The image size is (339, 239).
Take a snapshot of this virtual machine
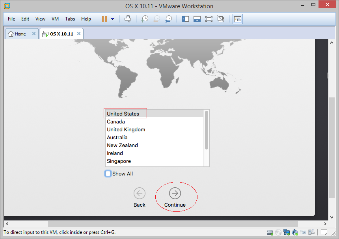tap(144, 19)
